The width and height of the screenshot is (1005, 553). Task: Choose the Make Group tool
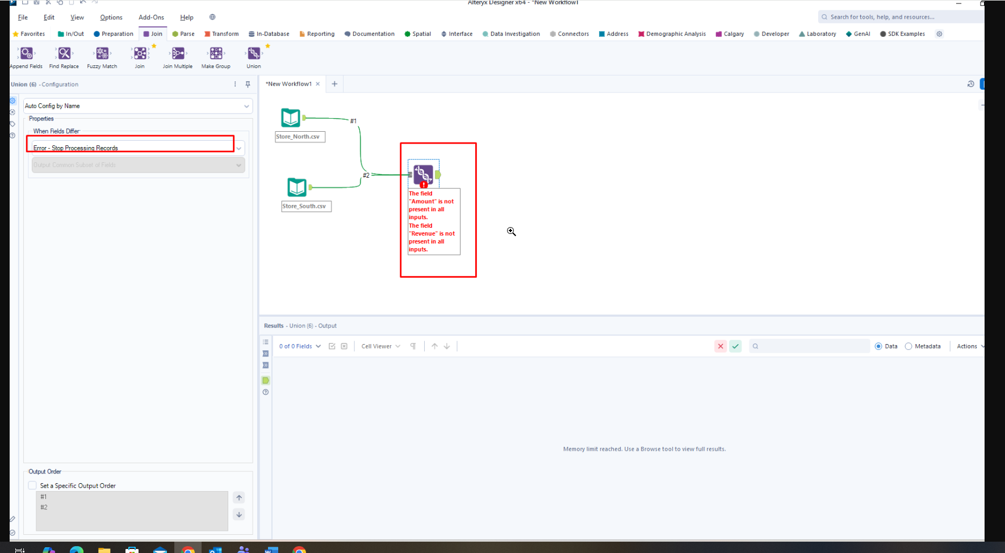[x=216, y=54]
